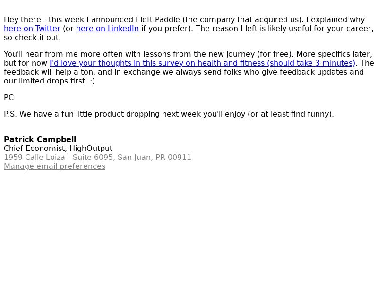The width and height of the screenshot is (378, 283).
Task: Click the 'our limited drops first. :)' text
Action: click(x=50, y=81)
